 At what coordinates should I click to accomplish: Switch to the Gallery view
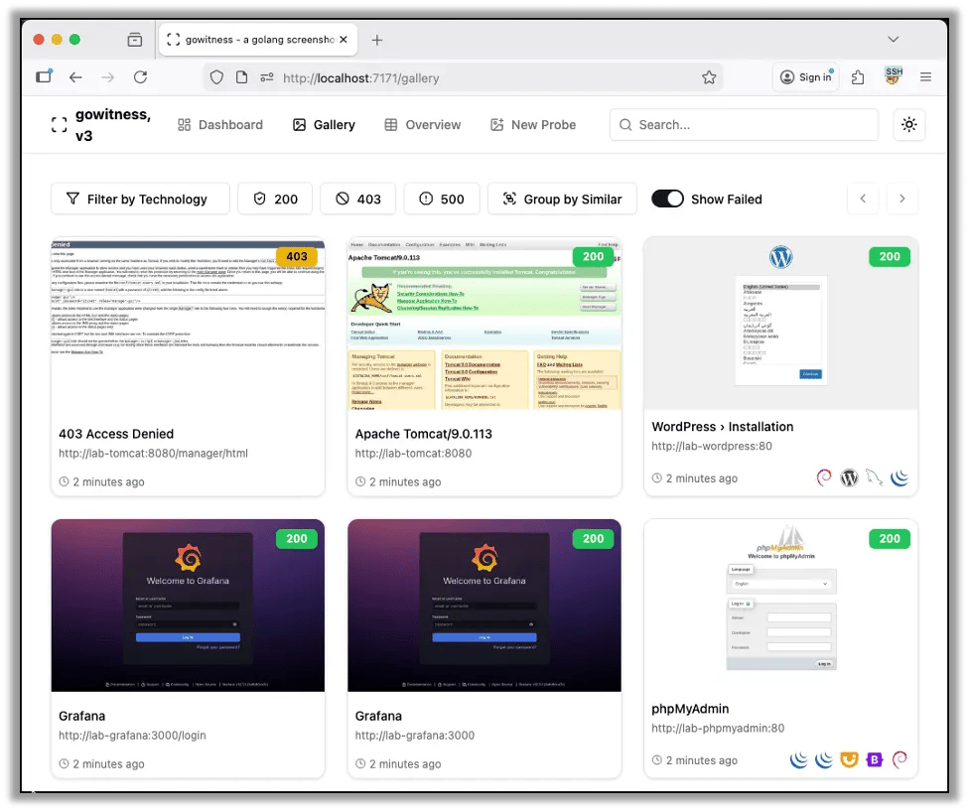324,125
